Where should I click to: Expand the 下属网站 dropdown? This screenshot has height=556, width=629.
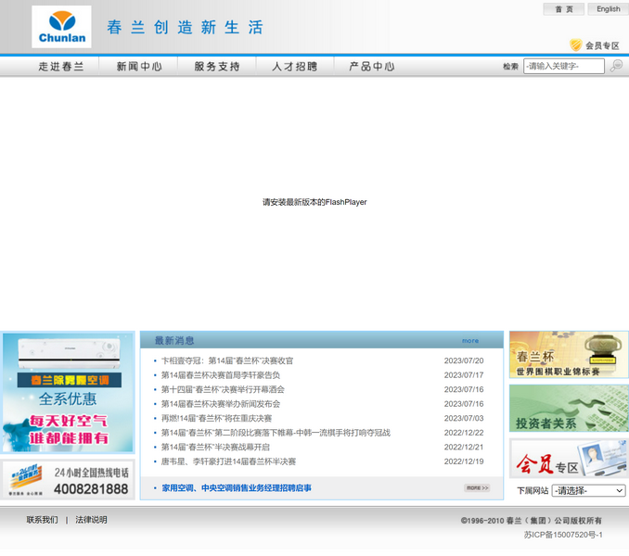tap(588, 490)
